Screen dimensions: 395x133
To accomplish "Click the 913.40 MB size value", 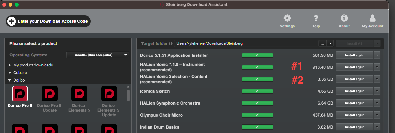I will [x=322, y=67].
